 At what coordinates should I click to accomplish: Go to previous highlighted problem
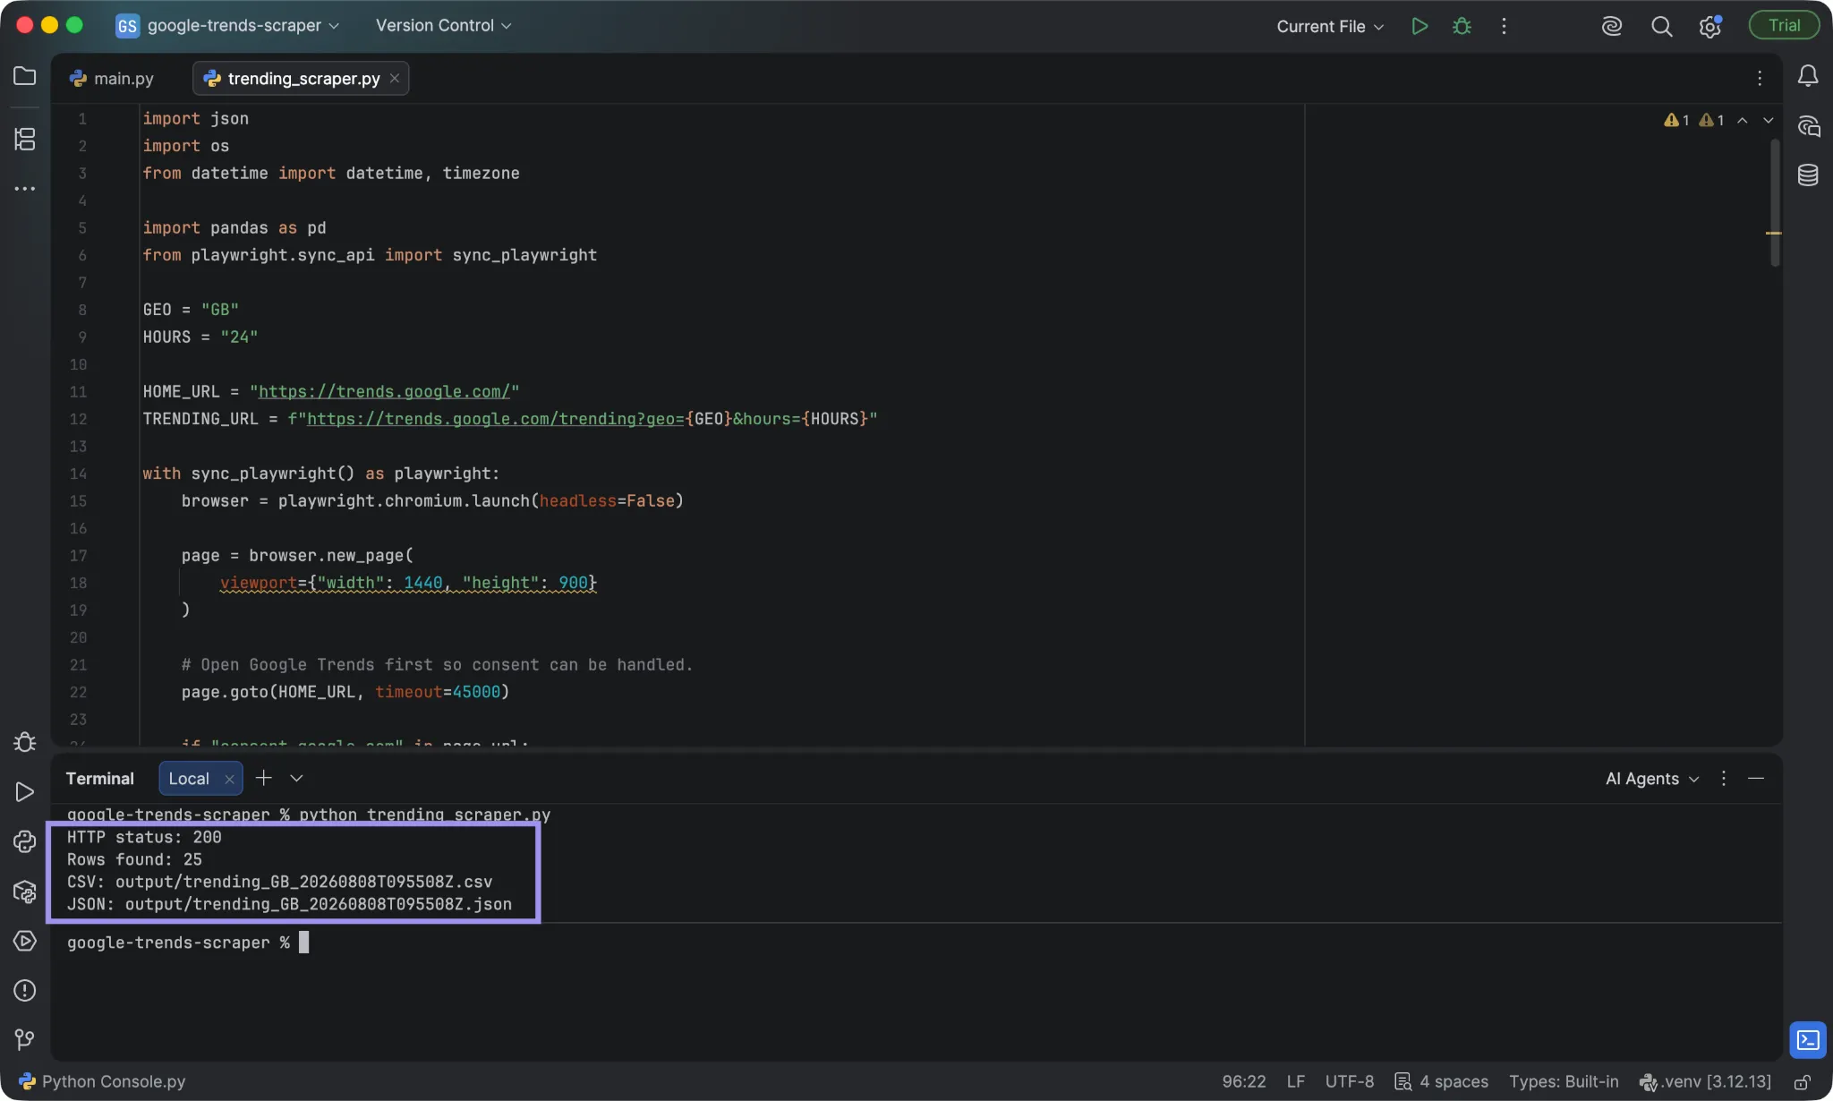pyautogui.click(x=1743, y=120)
